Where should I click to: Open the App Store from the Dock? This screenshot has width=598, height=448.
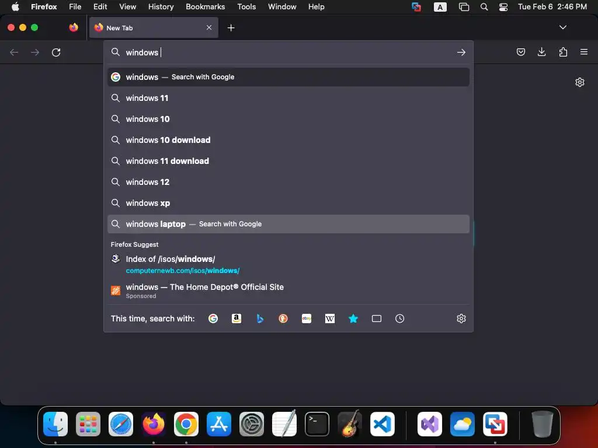219,424
